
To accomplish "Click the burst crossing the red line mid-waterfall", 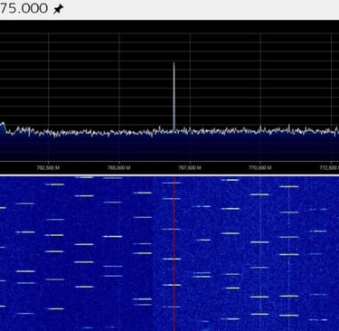I will pos(172,259).
